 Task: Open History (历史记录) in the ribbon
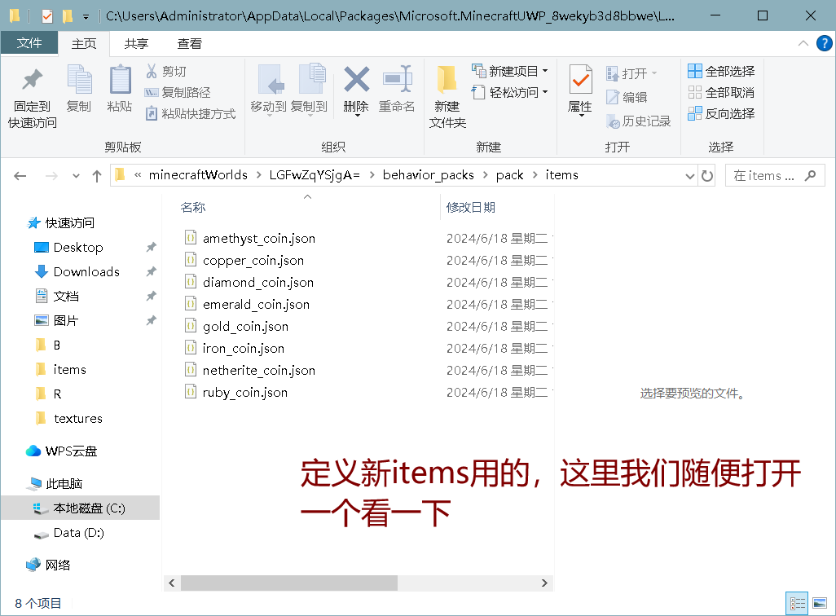[x=638, y=121]
